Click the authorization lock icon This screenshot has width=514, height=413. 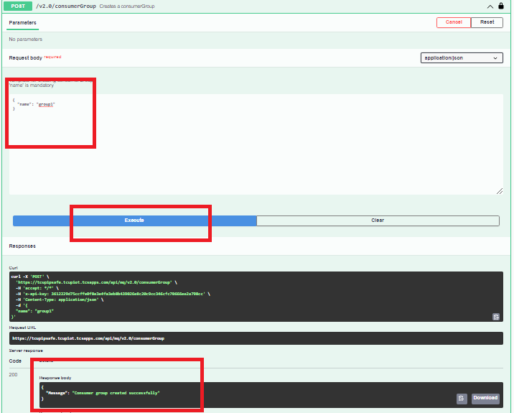501,6
